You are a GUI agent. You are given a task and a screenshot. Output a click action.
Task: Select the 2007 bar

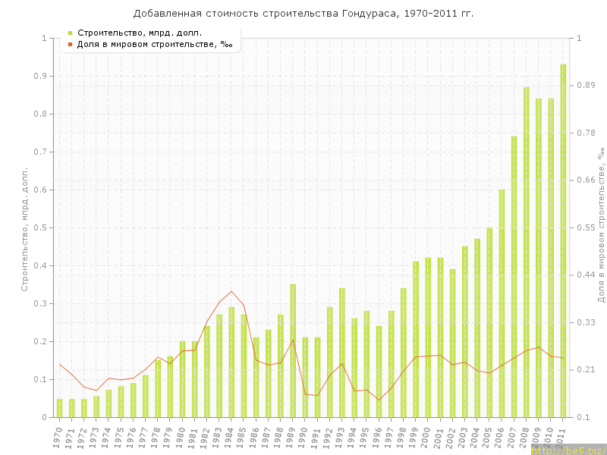(x=514, y=277)
